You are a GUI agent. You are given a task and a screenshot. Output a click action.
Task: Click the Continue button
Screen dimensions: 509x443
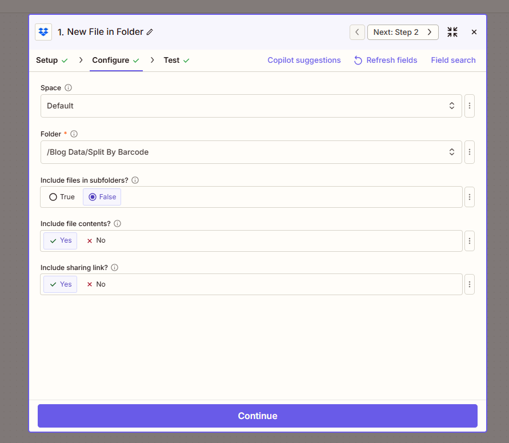pos(257,416)
